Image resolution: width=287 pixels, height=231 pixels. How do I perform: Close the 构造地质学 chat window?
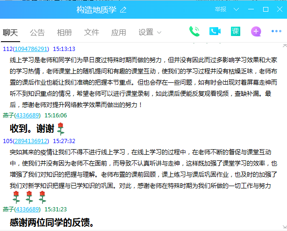[280, 9]
